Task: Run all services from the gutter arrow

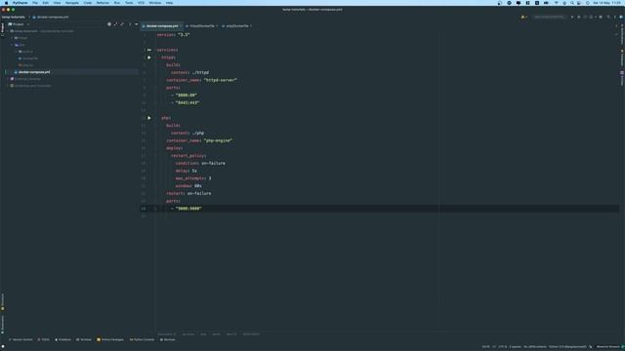Action: [x=149, y=50]
